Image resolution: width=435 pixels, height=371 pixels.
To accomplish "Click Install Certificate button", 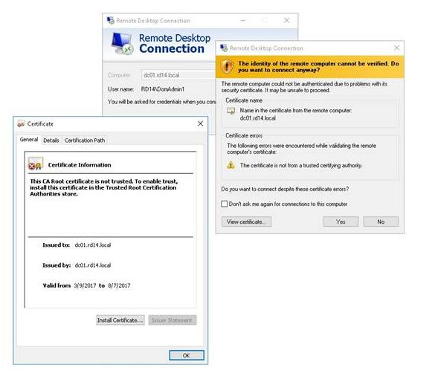I will pyautogui.click(x=120, y=320).
